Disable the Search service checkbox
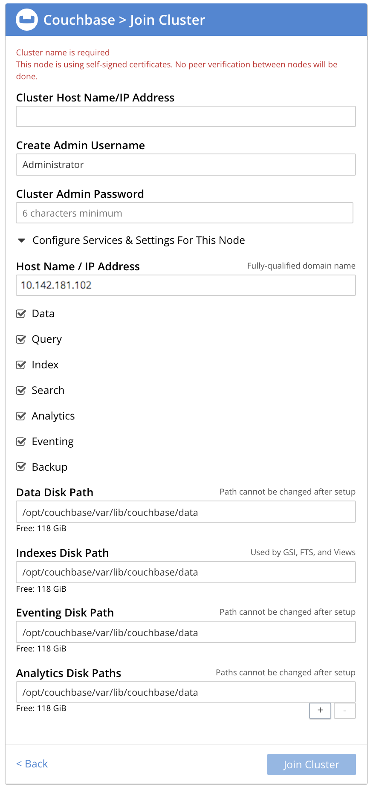 [21, 391]
